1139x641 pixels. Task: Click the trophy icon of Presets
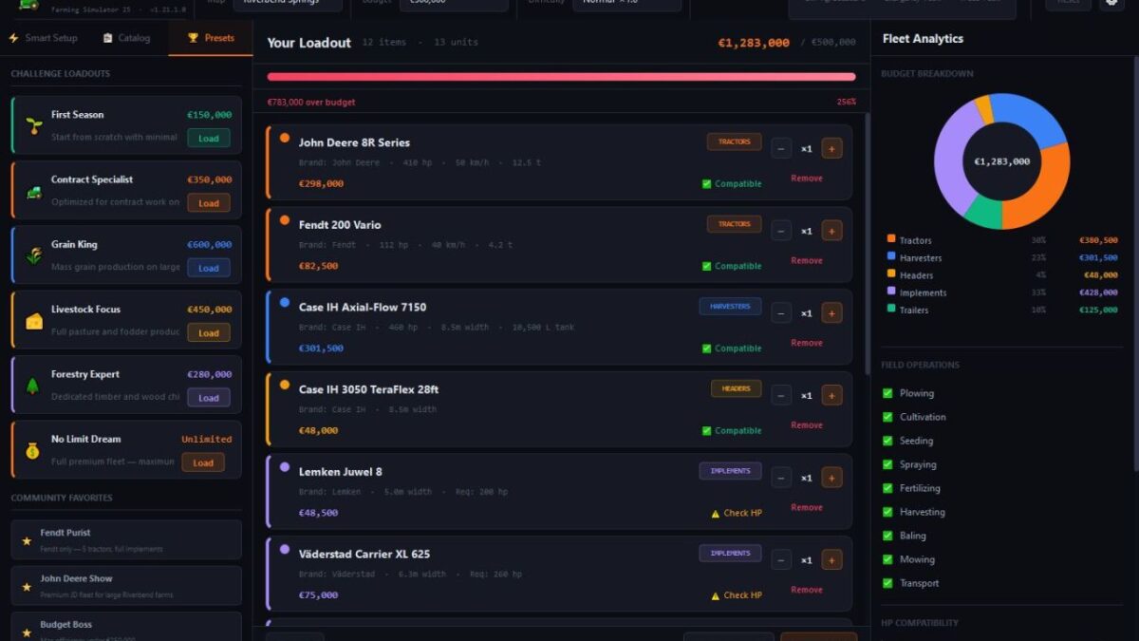(x=193, y=38)
